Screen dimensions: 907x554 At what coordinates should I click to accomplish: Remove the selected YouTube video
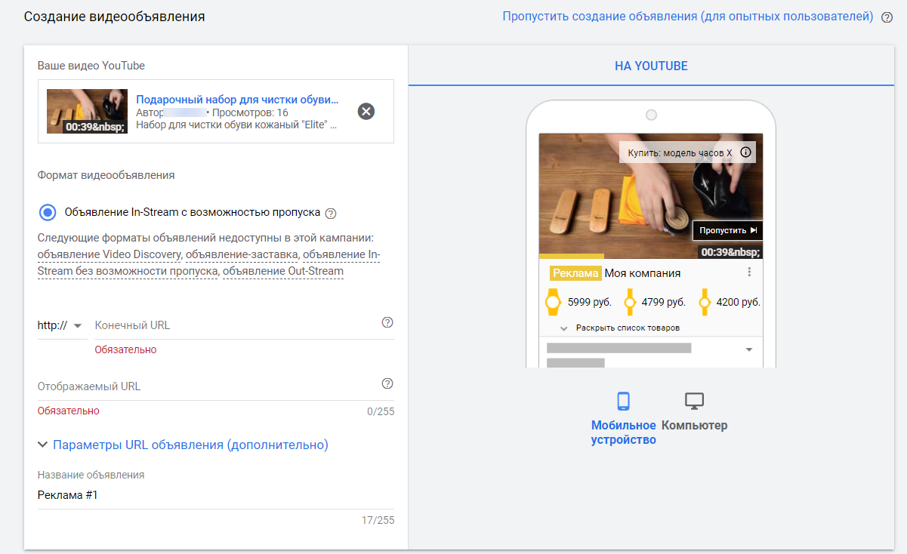(x=366, y=112)
